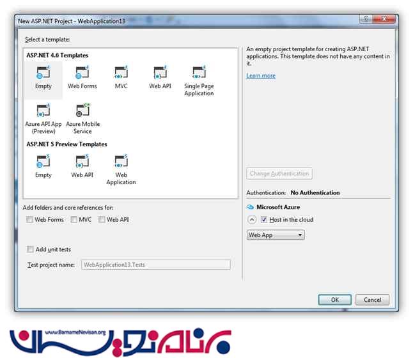This screenshot has height=358, width=413.
Task: Click the Microsoft Azure cloud icon
Action: [x=250, y=207]
